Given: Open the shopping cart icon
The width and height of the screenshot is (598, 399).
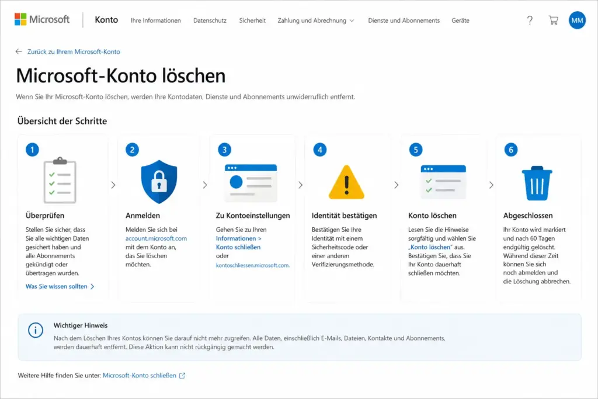Looking at the screenshot, I should (554, 20).
